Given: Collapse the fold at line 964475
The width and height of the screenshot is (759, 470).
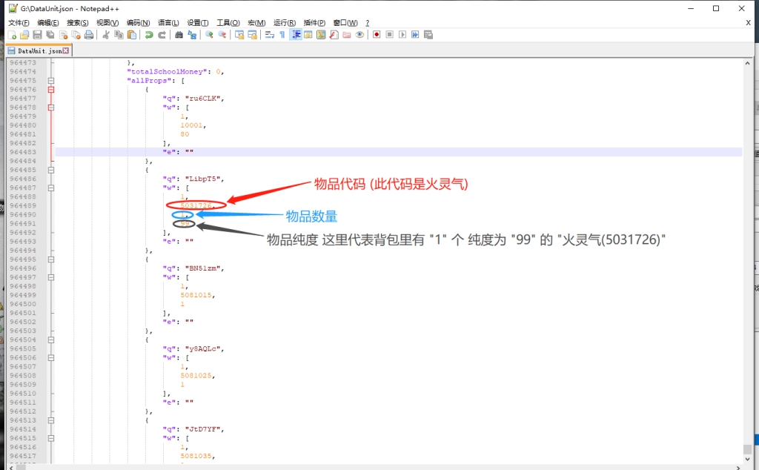Looking at the screenshot, I should 51,81.
